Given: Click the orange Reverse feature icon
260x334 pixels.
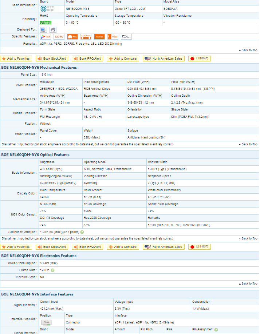Looking at the screenshot, I should click(x=99, y=37).
